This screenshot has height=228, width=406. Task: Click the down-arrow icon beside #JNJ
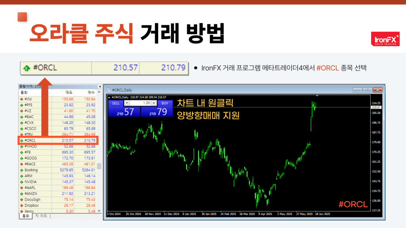(x=22, y=99)
